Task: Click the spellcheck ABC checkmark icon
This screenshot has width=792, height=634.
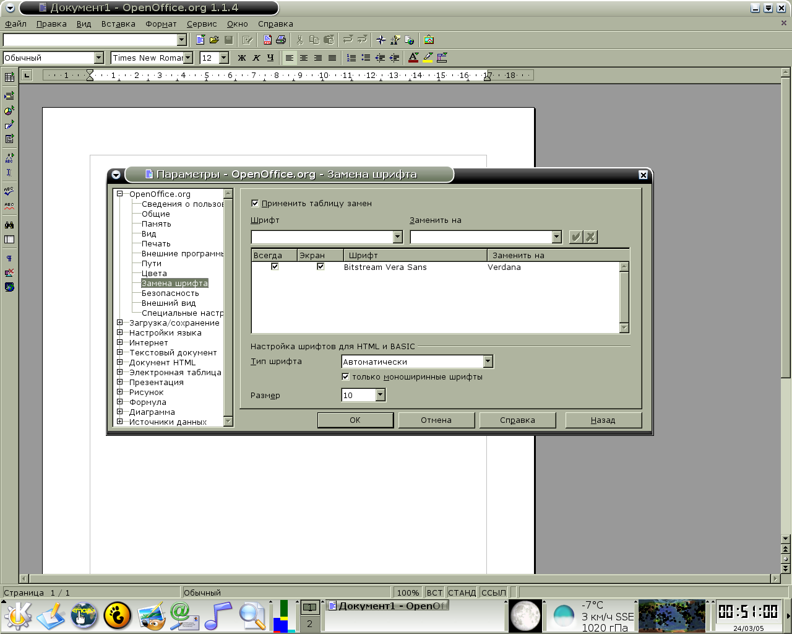Action: pyautogui.click(x=9, y=191)
